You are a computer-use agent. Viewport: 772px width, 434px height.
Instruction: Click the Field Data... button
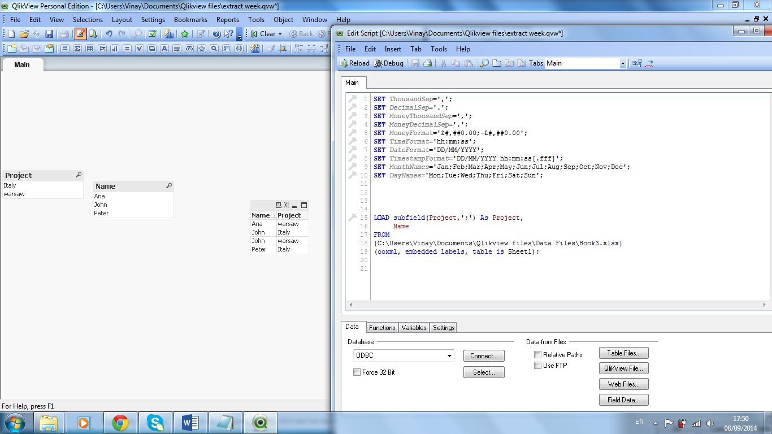click(x=624, y=400)
